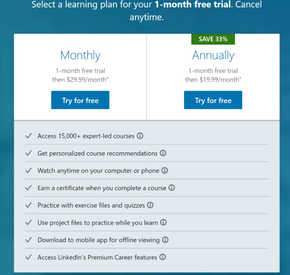Click Access LinkedIn's Premium Career features text

97,257
